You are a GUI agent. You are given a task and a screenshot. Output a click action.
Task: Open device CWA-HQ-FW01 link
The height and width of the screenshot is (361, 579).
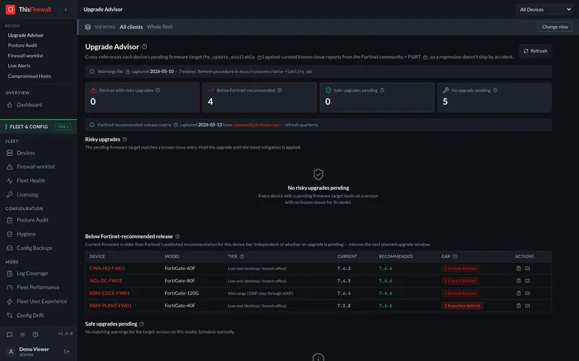pos(107,268)
